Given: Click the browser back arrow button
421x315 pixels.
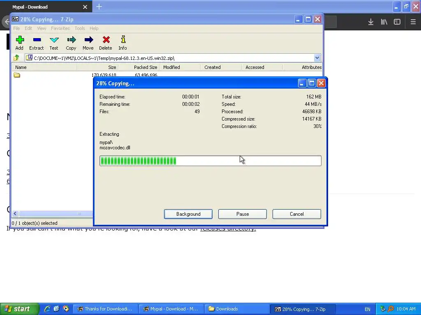Looking at the screenshot, I should tap(7, 22).
